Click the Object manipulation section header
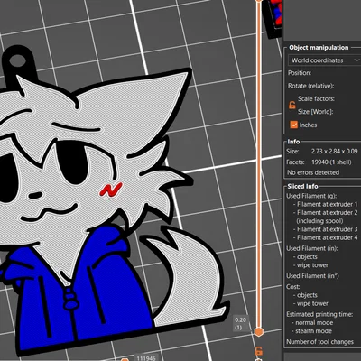 tap(319, 48)
